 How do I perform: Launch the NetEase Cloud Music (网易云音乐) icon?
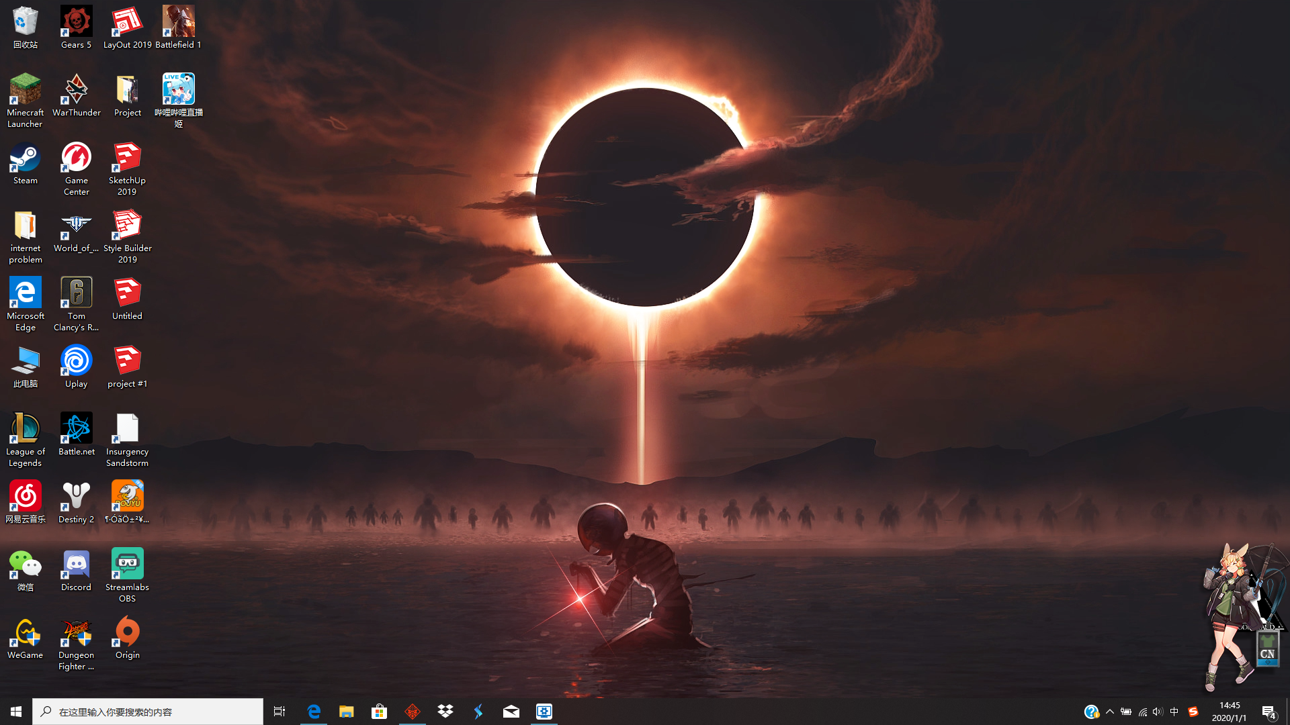pyautogui.click(x=26, y=503)
